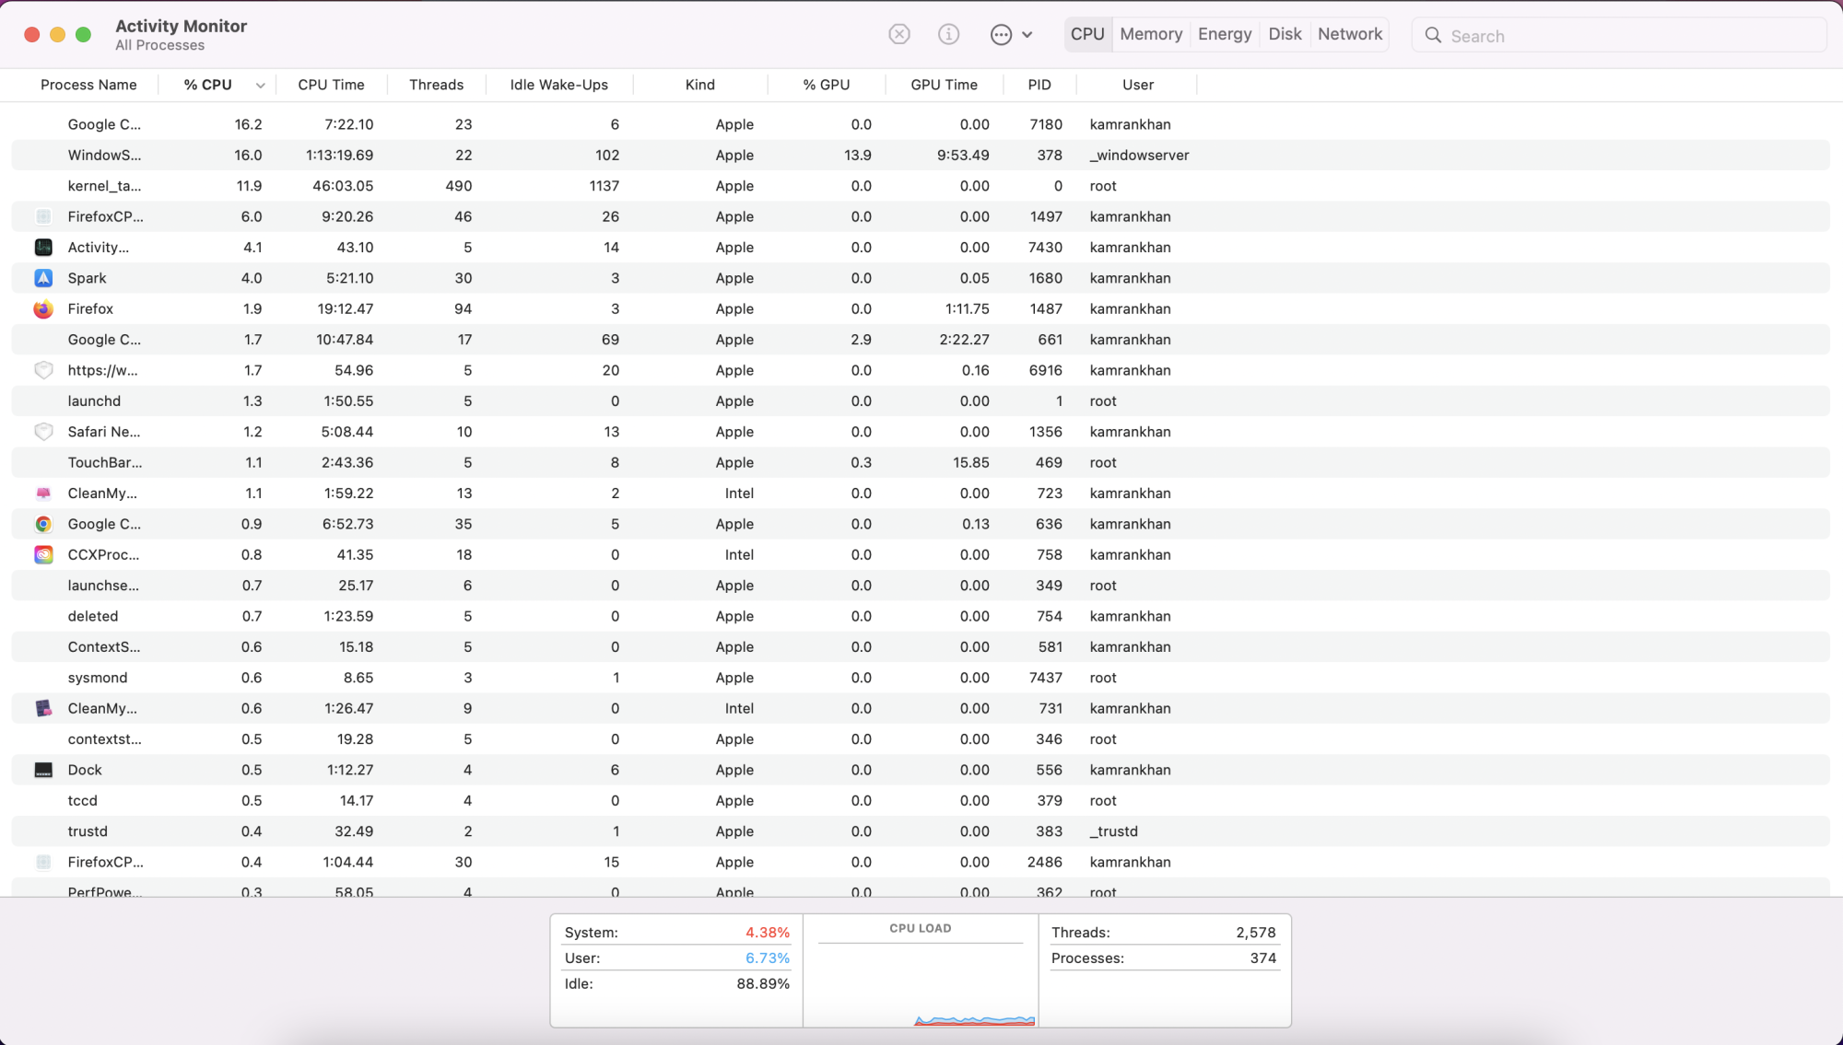1843x1045 pixels.
Task: Select the sysmond process row
Action: click(921, 678)
